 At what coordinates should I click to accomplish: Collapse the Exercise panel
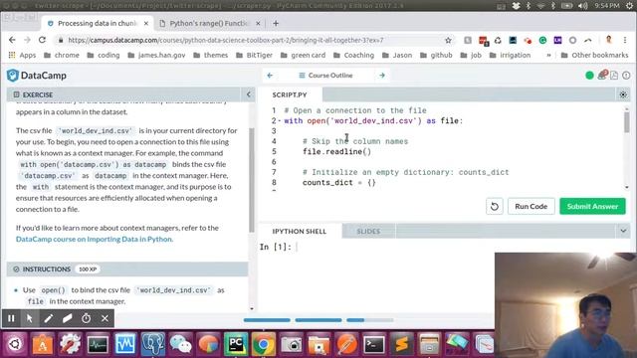tap(249, 94)
